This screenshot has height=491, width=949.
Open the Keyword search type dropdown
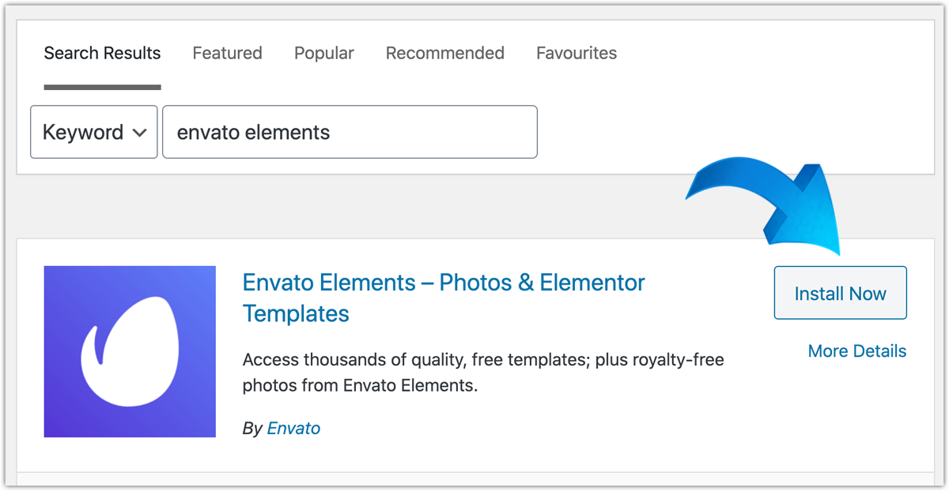coord(94,132)
